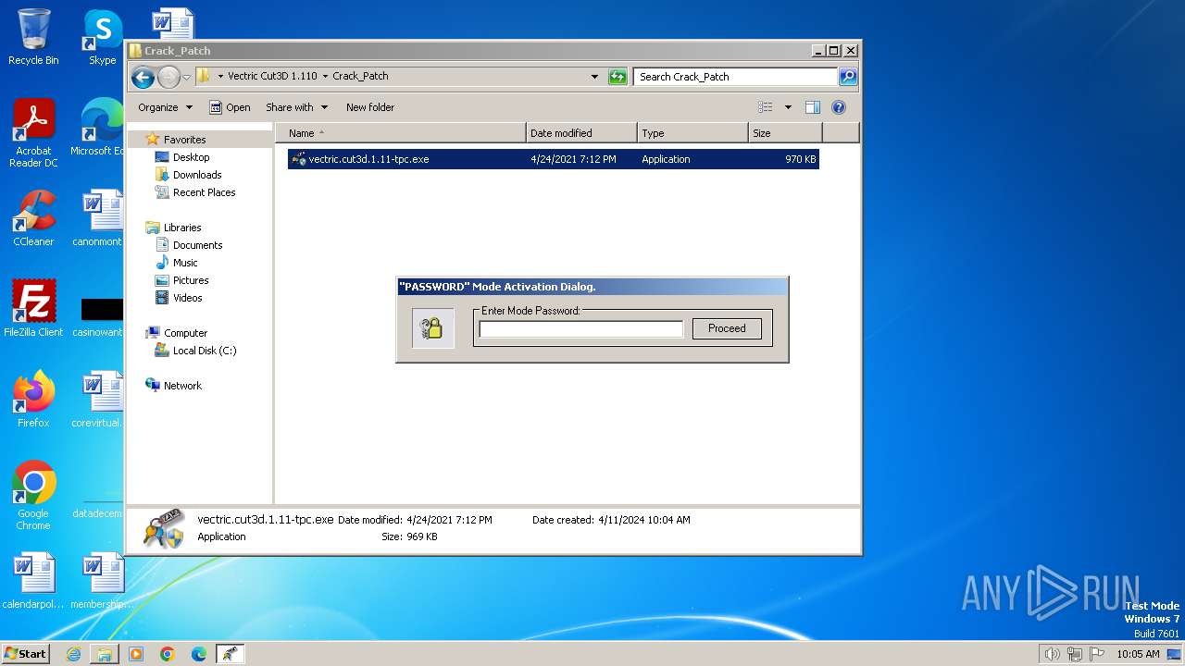
Task: Select Computer in the navigation pane
Action: click(x=184, y=333)
